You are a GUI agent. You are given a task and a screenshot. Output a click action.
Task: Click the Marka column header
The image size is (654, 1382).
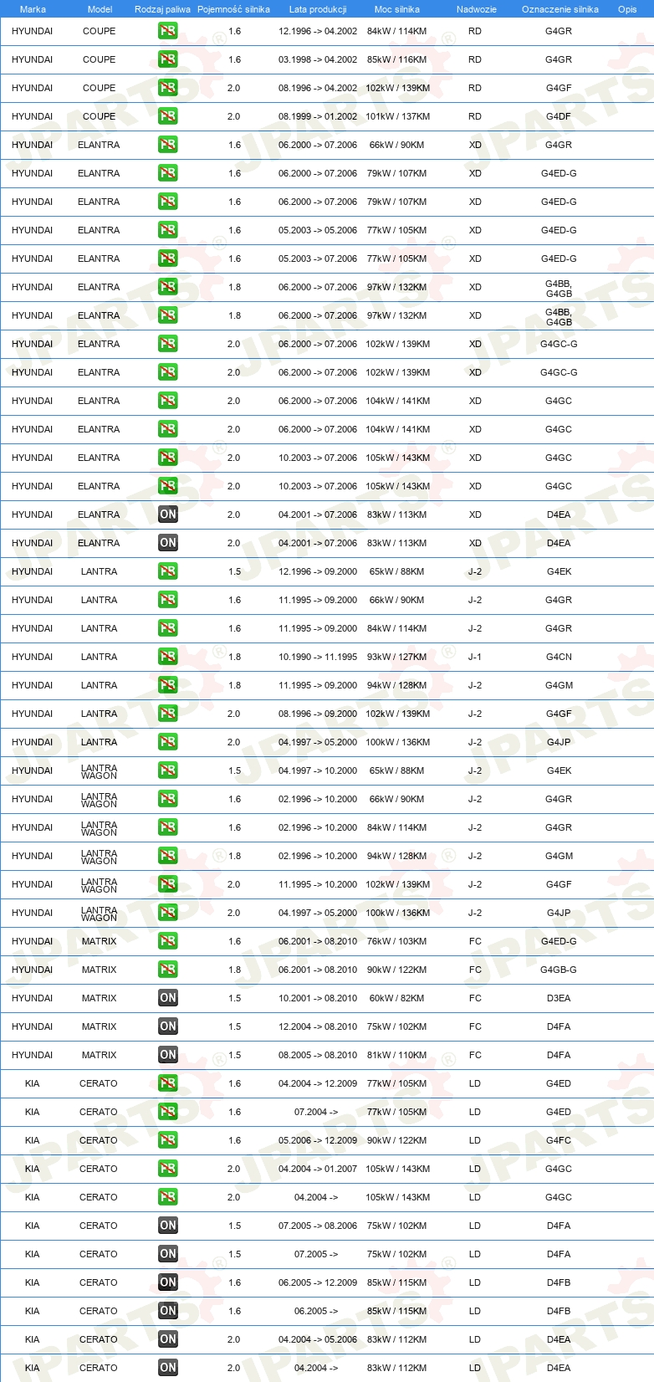33,9
